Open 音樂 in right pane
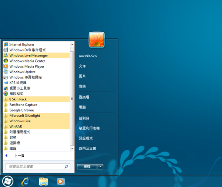The height and width of the screenshot is (187, 222). click(82, 86)
